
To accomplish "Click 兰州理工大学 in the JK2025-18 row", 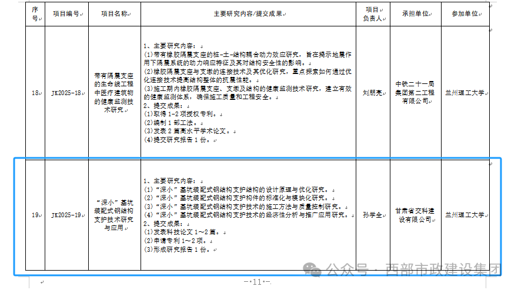I will pyautogui.click(x=465, y=93).
